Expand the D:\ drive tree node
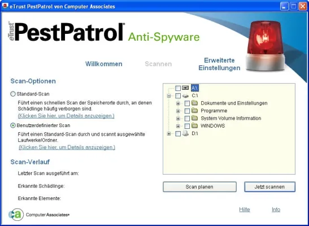This screenshot has height=226, width=309. click(x=169, y=133)
